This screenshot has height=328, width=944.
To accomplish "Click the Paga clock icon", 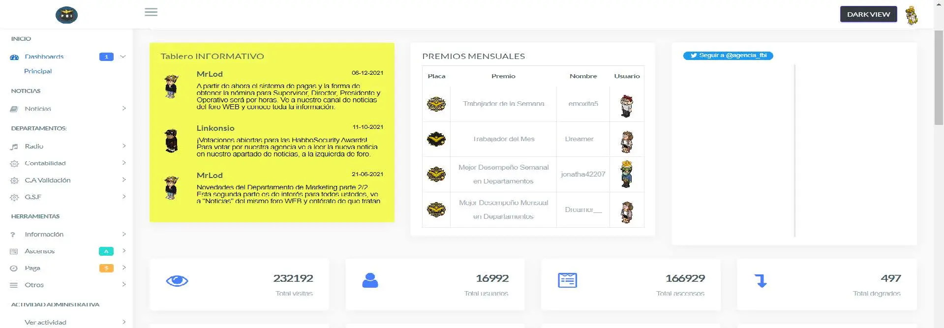I will click(14, 268).
